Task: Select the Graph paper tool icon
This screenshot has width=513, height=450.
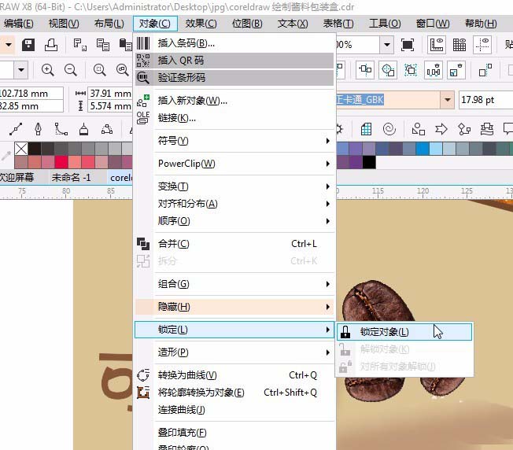Action: (366, 129)
